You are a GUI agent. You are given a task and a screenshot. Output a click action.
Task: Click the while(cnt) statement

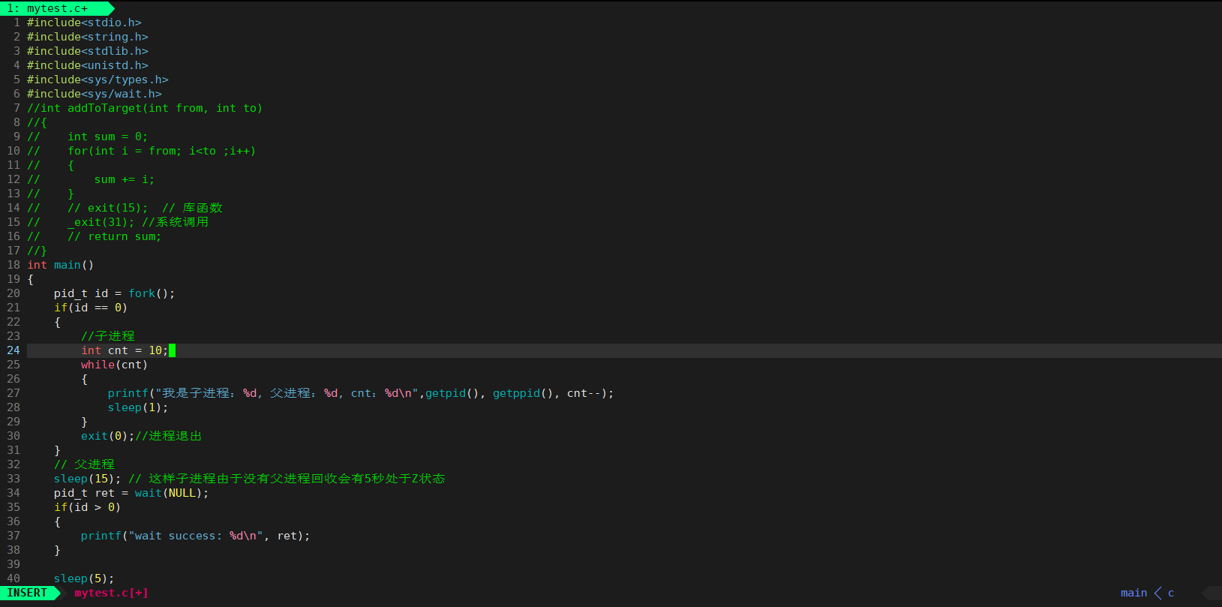coord(115,365)
